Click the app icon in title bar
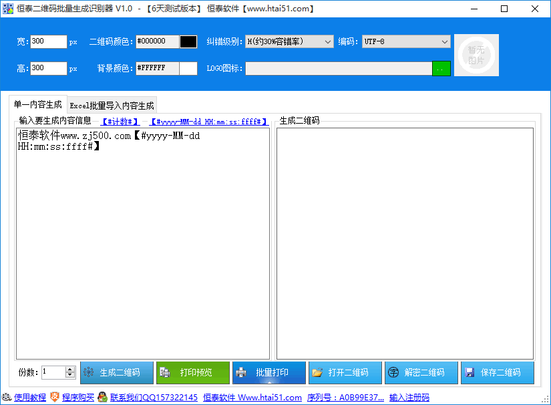 pos(8,9)
